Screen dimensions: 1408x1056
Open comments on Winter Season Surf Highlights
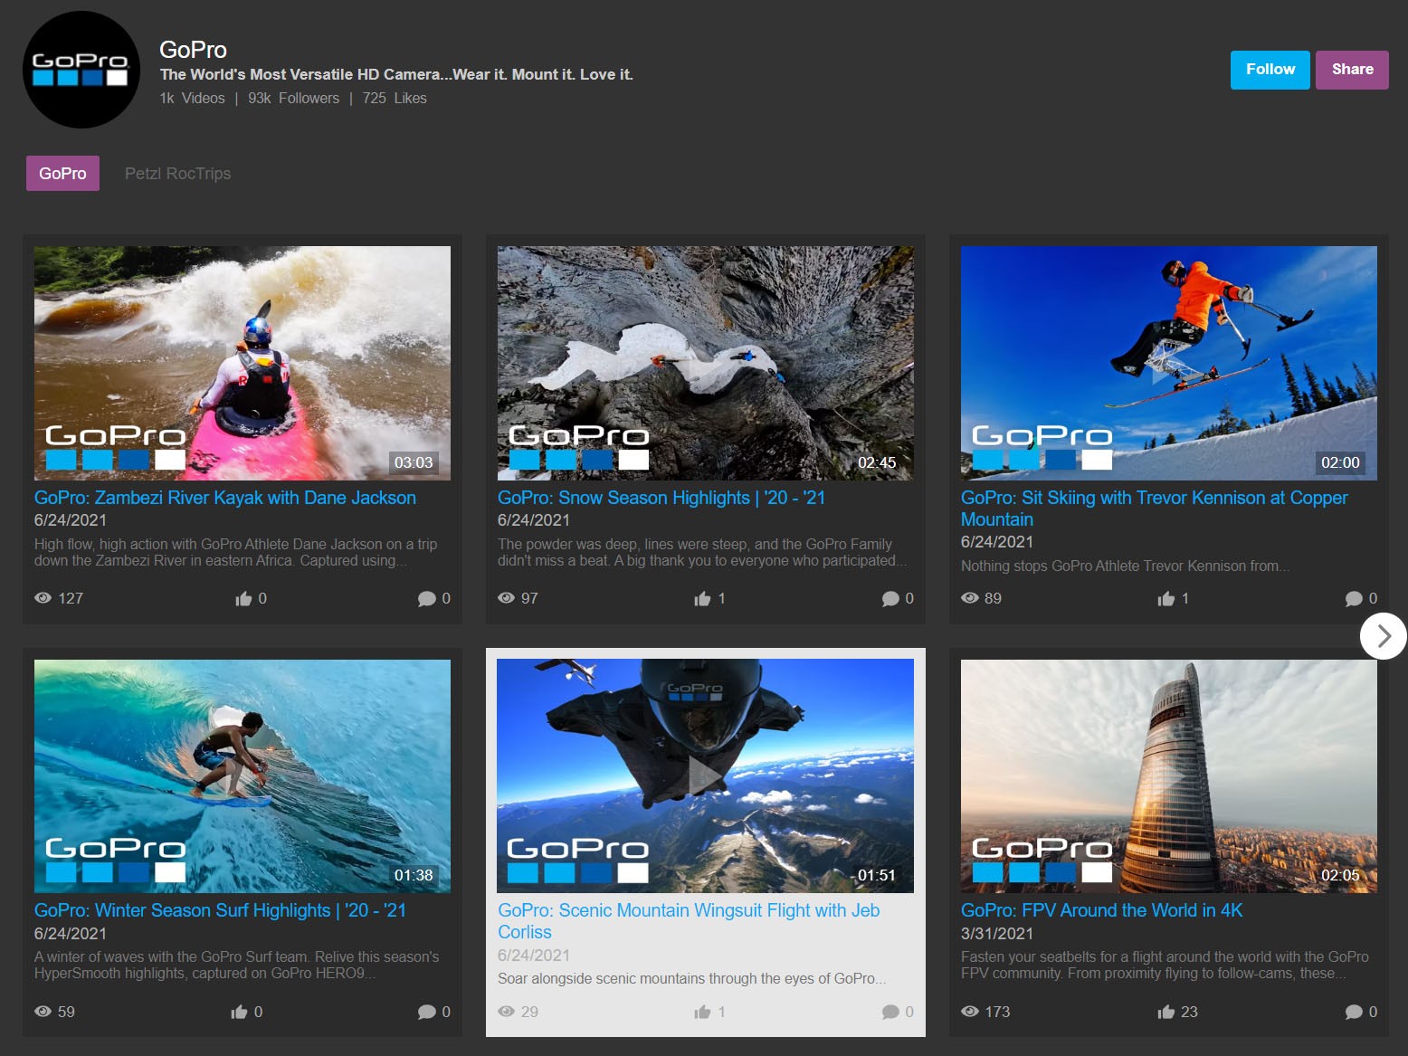[426, 1013]
